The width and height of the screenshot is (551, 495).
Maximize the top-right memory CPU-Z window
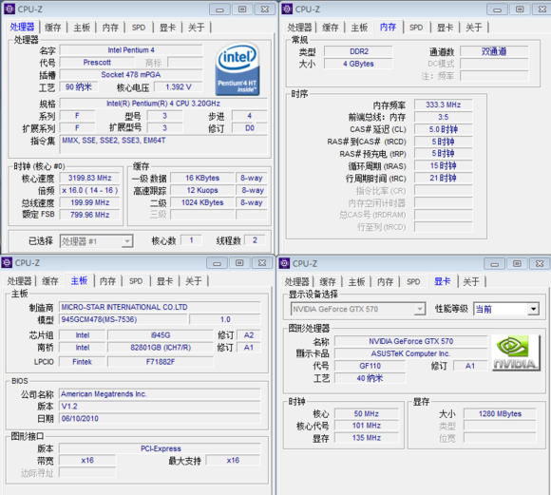coord(520,10)
